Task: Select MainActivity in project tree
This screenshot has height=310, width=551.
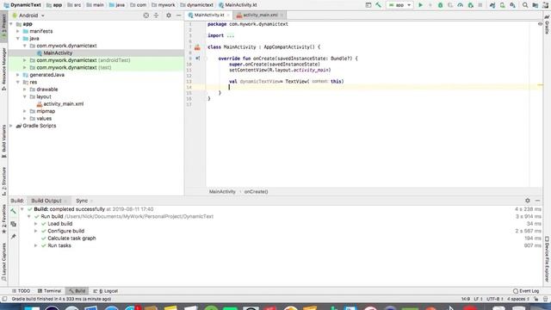Action: click(x=58, y=53)
